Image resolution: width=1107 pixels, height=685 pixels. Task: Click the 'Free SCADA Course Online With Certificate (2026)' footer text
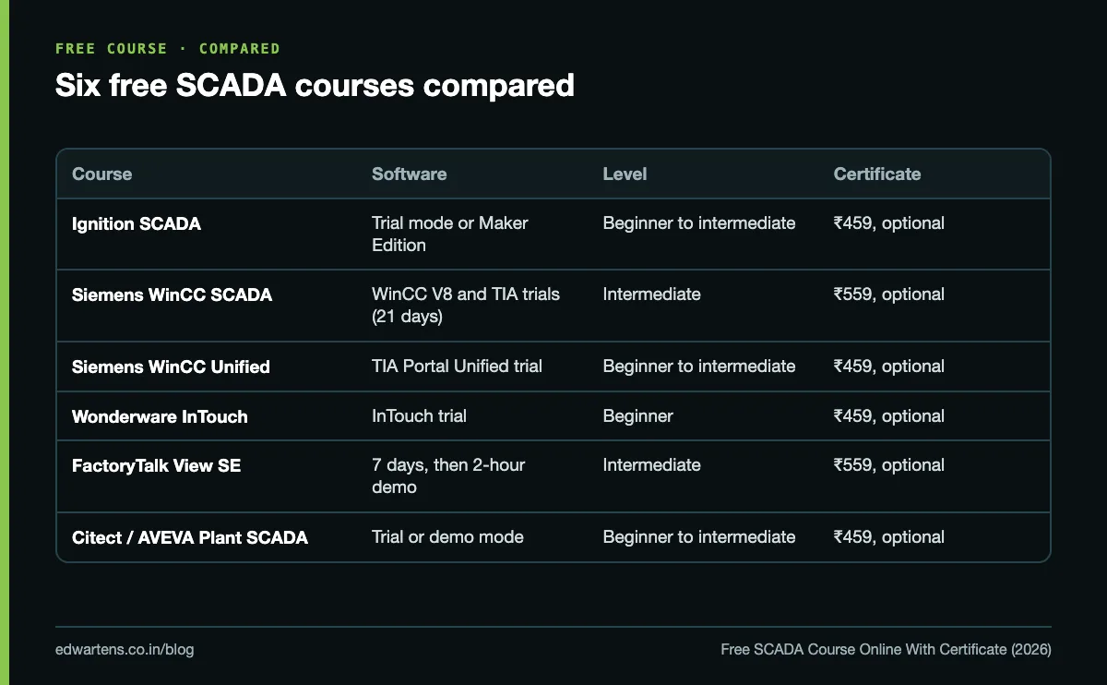coord(886,650)
